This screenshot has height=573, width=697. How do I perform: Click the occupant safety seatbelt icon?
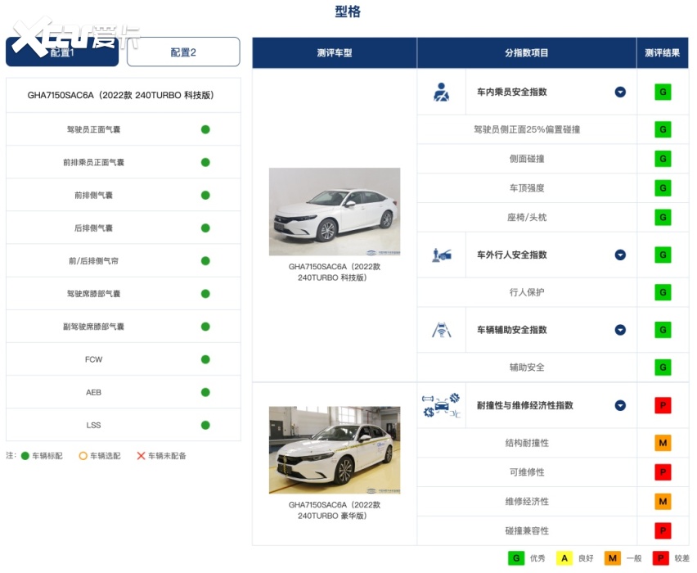pos(441,92)
